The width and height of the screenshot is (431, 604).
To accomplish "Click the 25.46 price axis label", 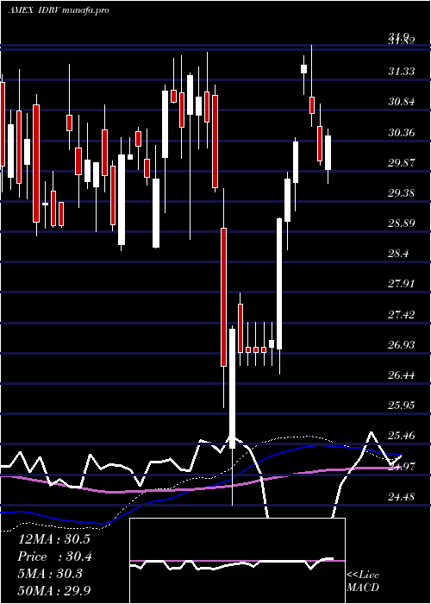I will (x=402, y=436).
